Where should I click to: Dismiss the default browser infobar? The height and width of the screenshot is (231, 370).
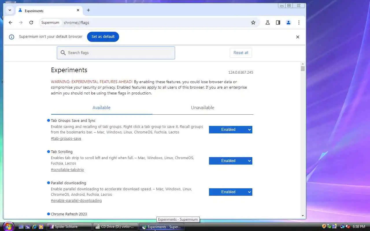[x=298, y=37]
